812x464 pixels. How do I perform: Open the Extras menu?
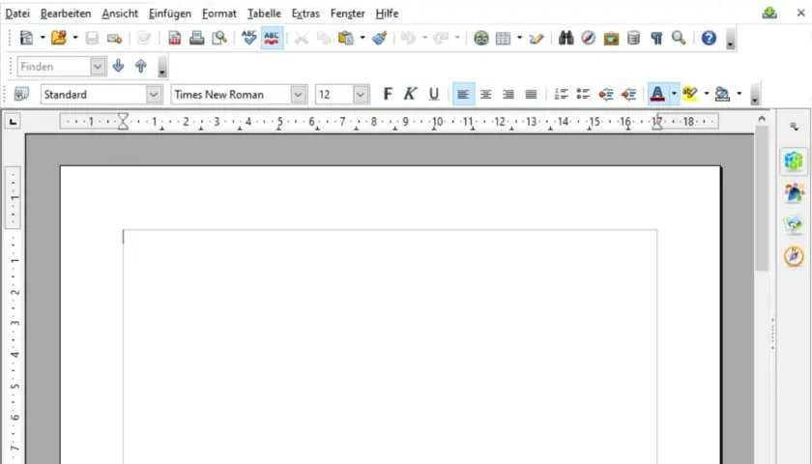point(305,14)
